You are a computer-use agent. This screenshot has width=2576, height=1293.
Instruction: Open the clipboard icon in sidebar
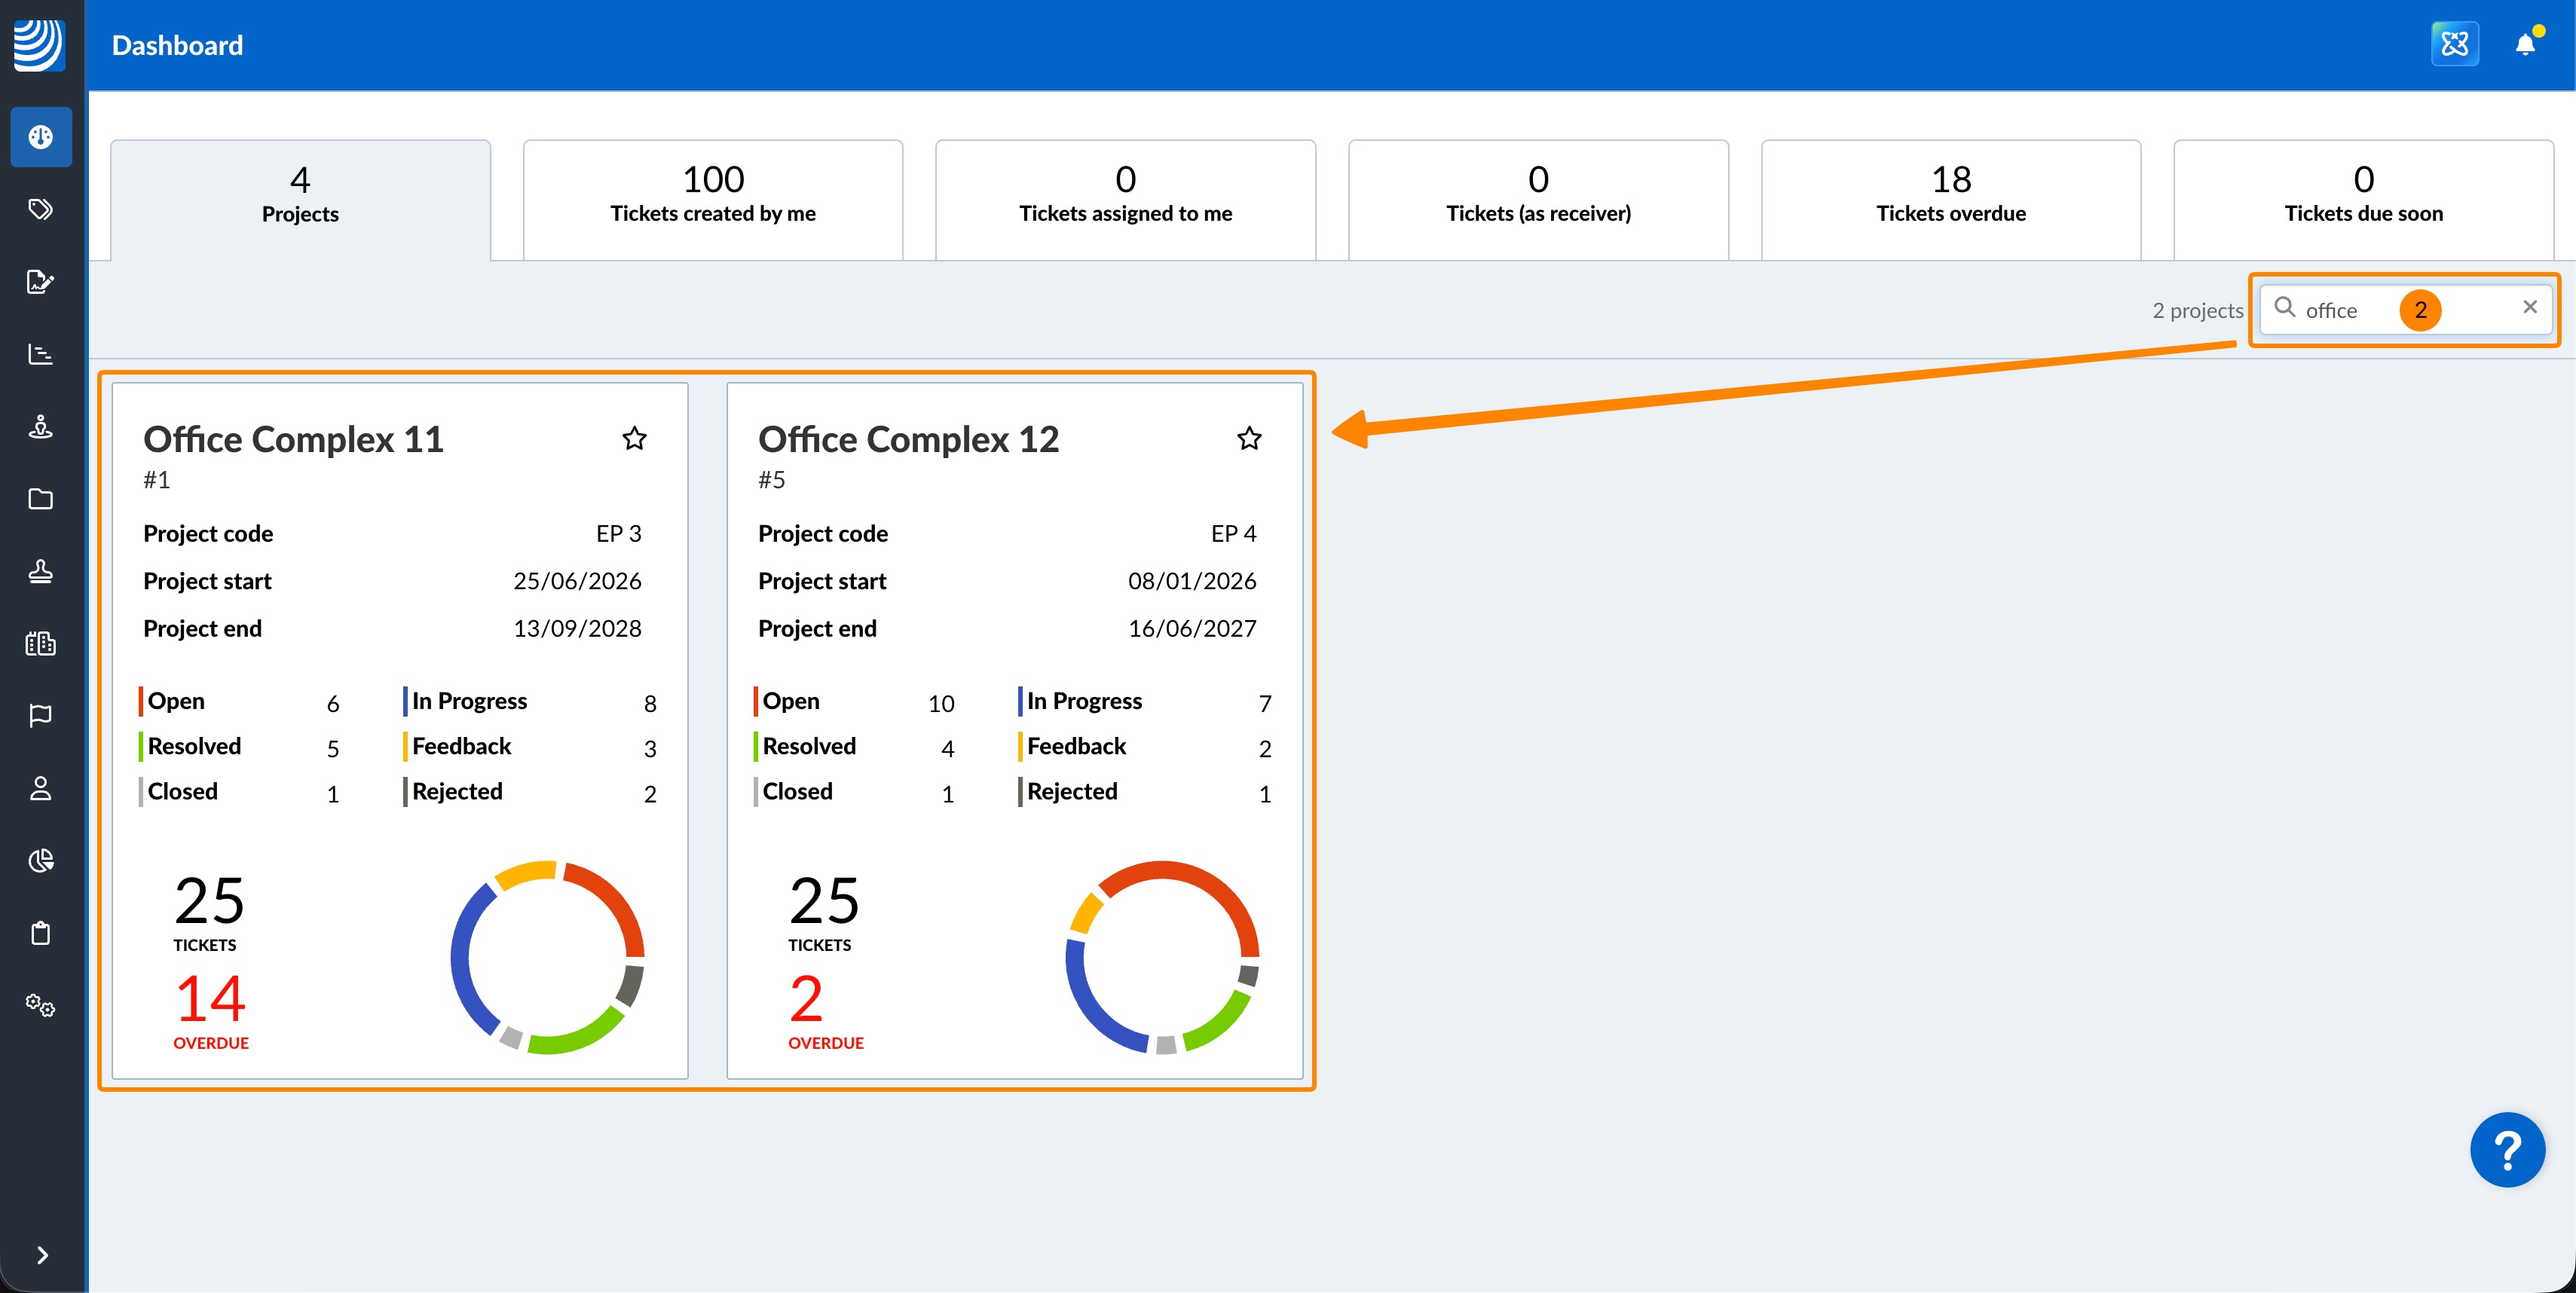point(40,933)
